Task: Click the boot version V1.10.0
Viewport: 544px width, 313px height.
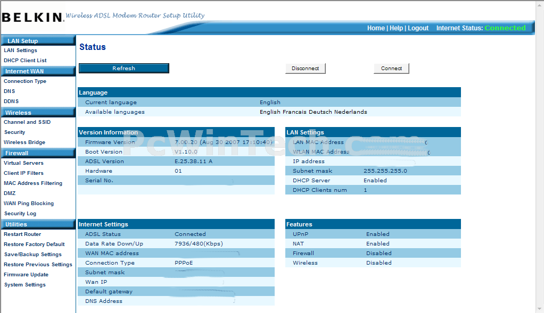Action: (x=186, y=151)
